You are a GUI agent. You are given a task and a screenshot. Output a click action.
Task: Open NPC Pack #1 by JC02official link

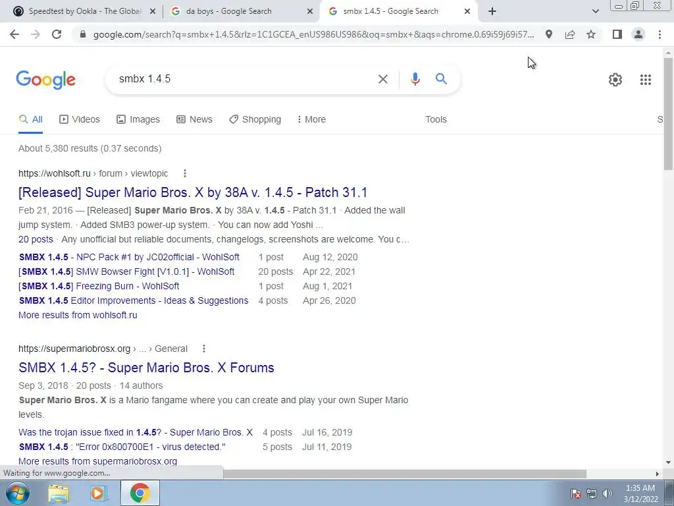(129, 257)
